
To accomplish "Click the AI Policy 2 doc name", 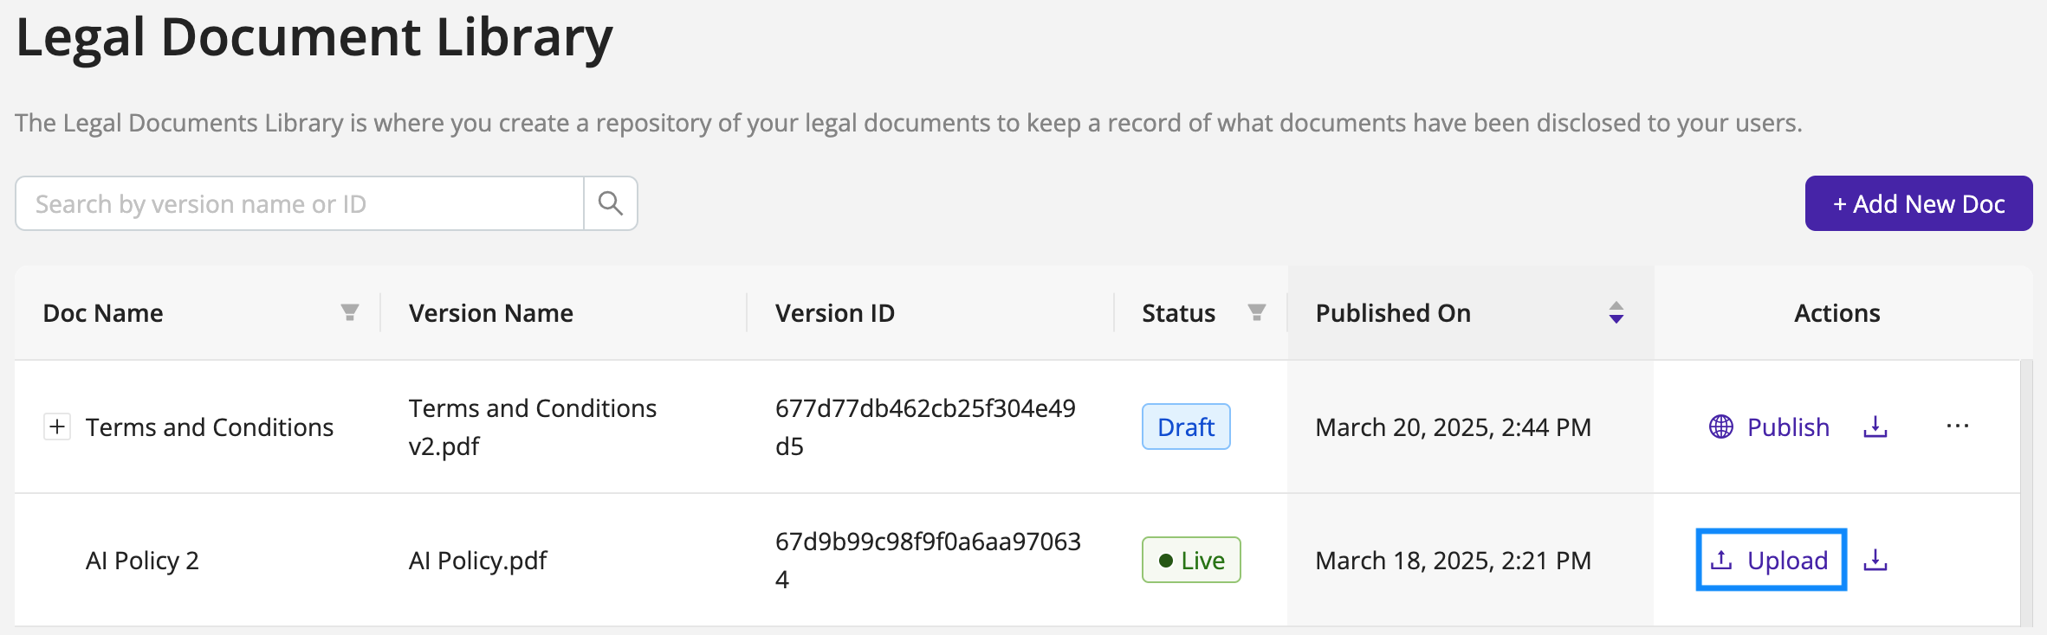I will [142, 561].
